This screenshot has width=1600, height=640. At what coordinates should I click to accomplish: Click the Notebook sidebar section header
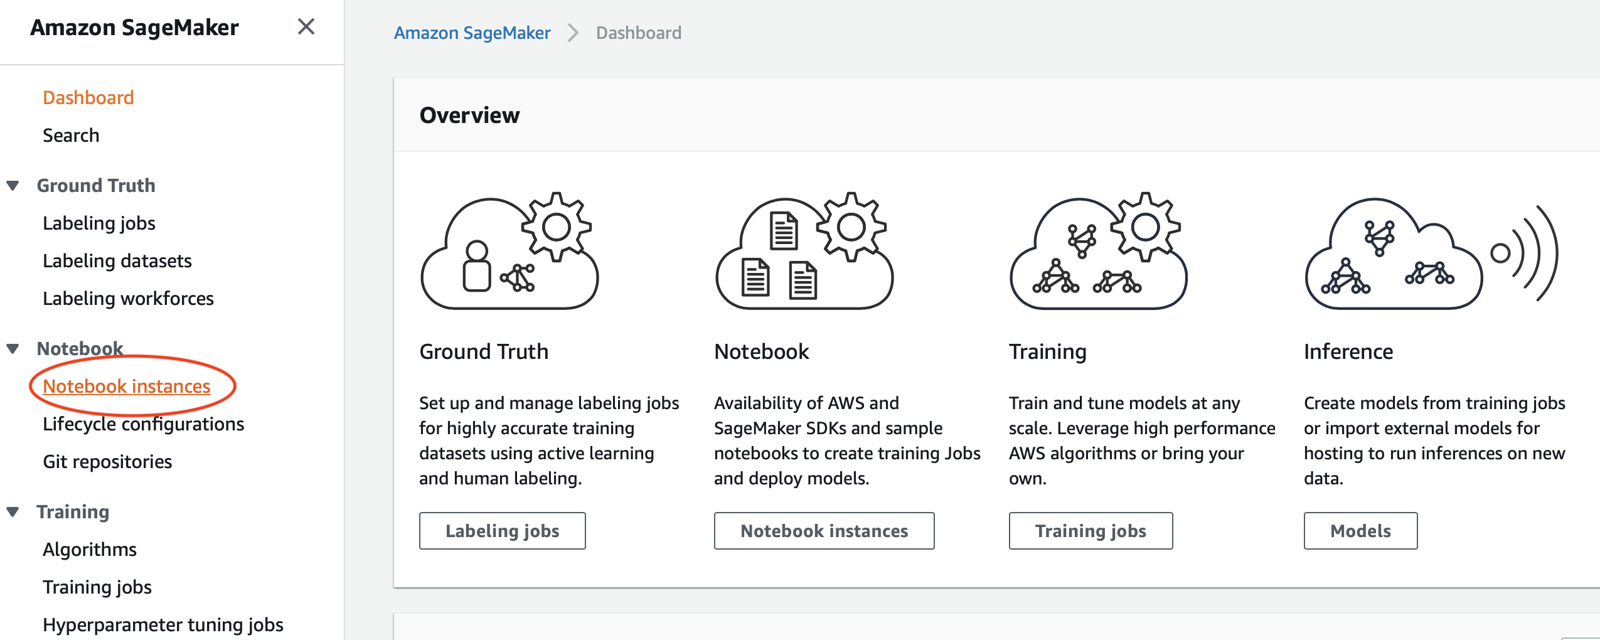[80, 349]
